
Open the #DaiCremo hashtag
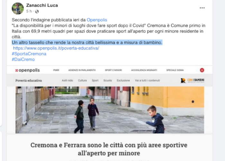23,59
